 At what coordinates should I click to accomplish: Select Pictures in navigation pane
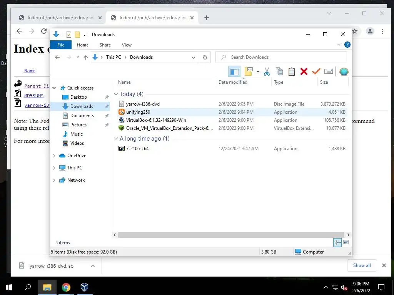click(78, 125)
